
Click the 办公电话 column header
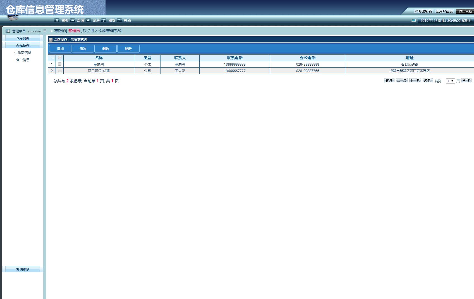coord(308,58)
